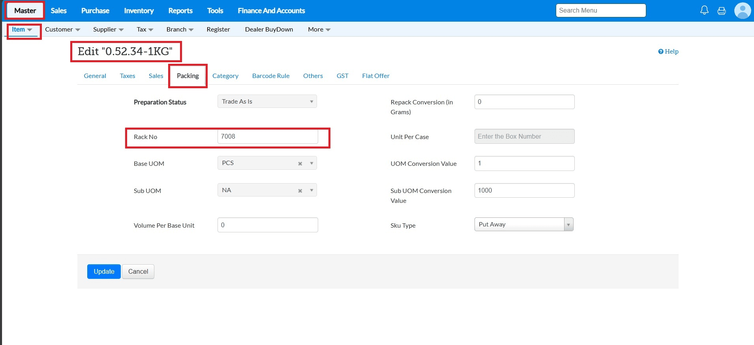
Task: Focus the Rack No input field
Action: [267, 137]
